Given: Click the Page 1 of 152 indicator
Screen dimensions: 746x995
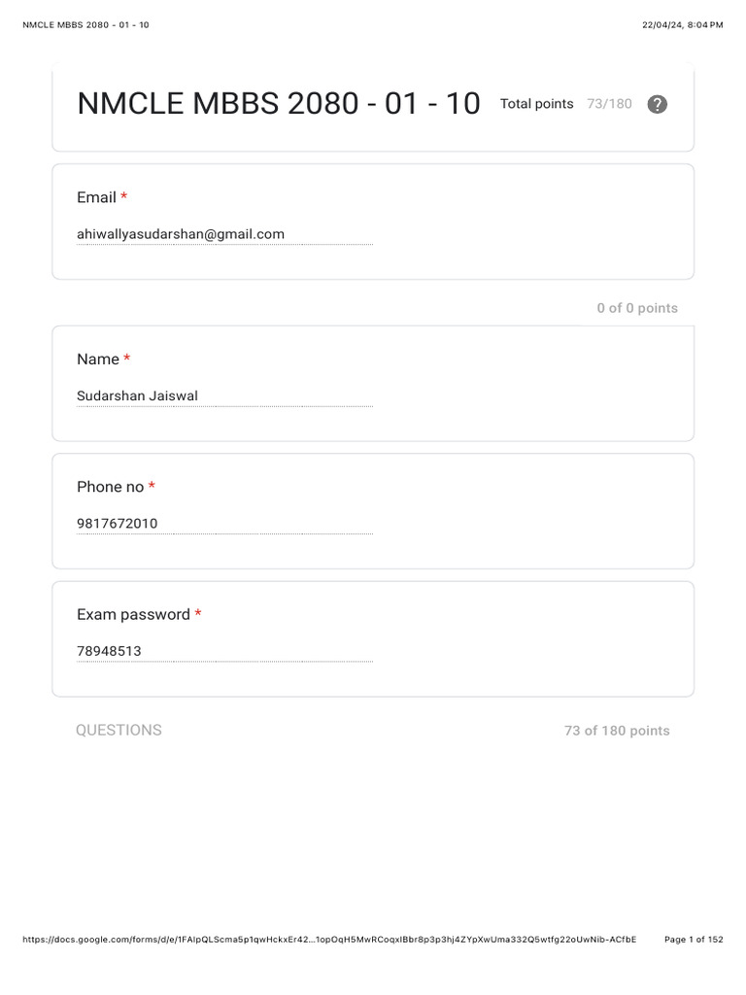Looking at the screenshot, I should [694, 940].
